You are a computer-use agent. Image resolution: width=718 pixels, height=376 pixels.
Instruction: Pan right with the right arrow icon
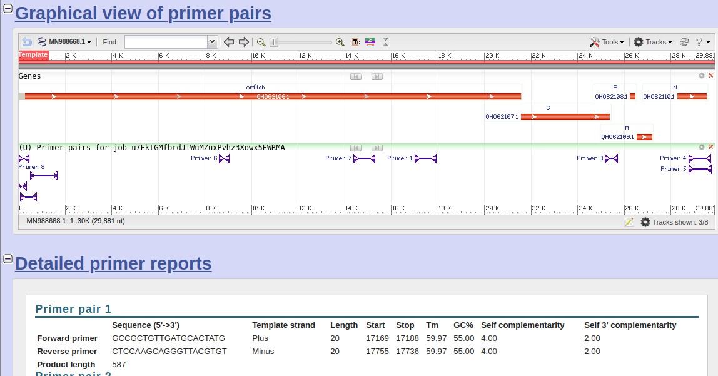pyautogui.click(x=244, y=42)
